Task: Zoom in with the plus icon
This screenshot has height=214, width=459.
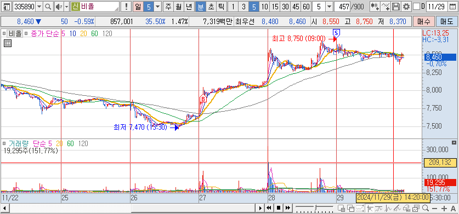Action: pos(444,208)
